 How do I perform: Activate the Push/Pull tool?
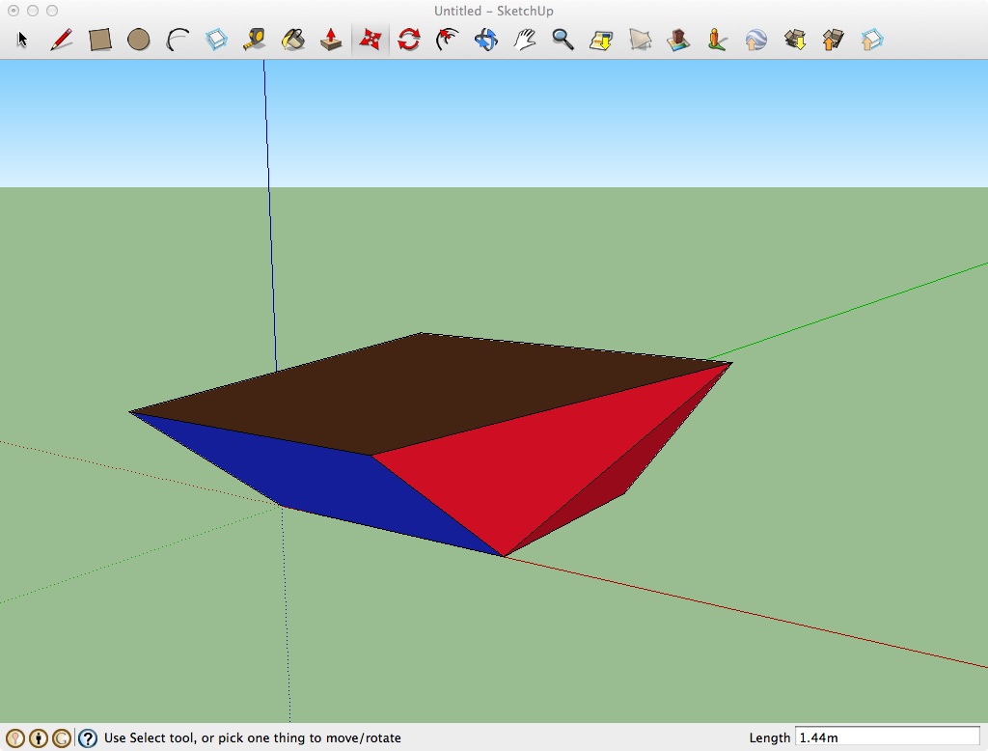(332, 40)
